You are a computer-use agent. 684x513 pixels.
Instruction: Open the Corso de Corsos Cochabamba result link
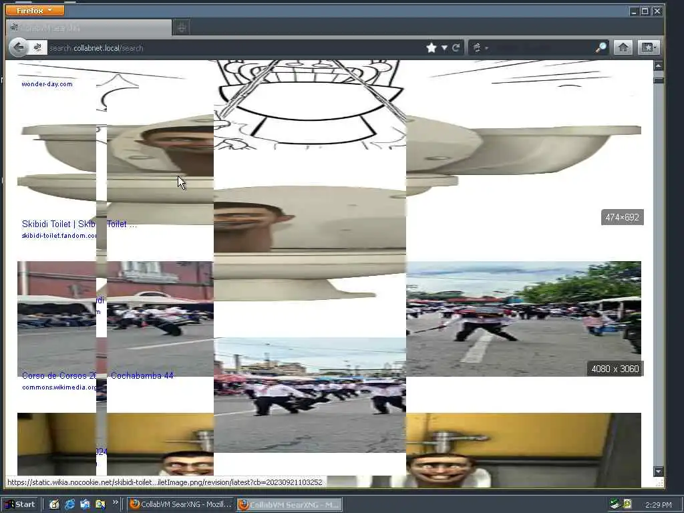98,375
